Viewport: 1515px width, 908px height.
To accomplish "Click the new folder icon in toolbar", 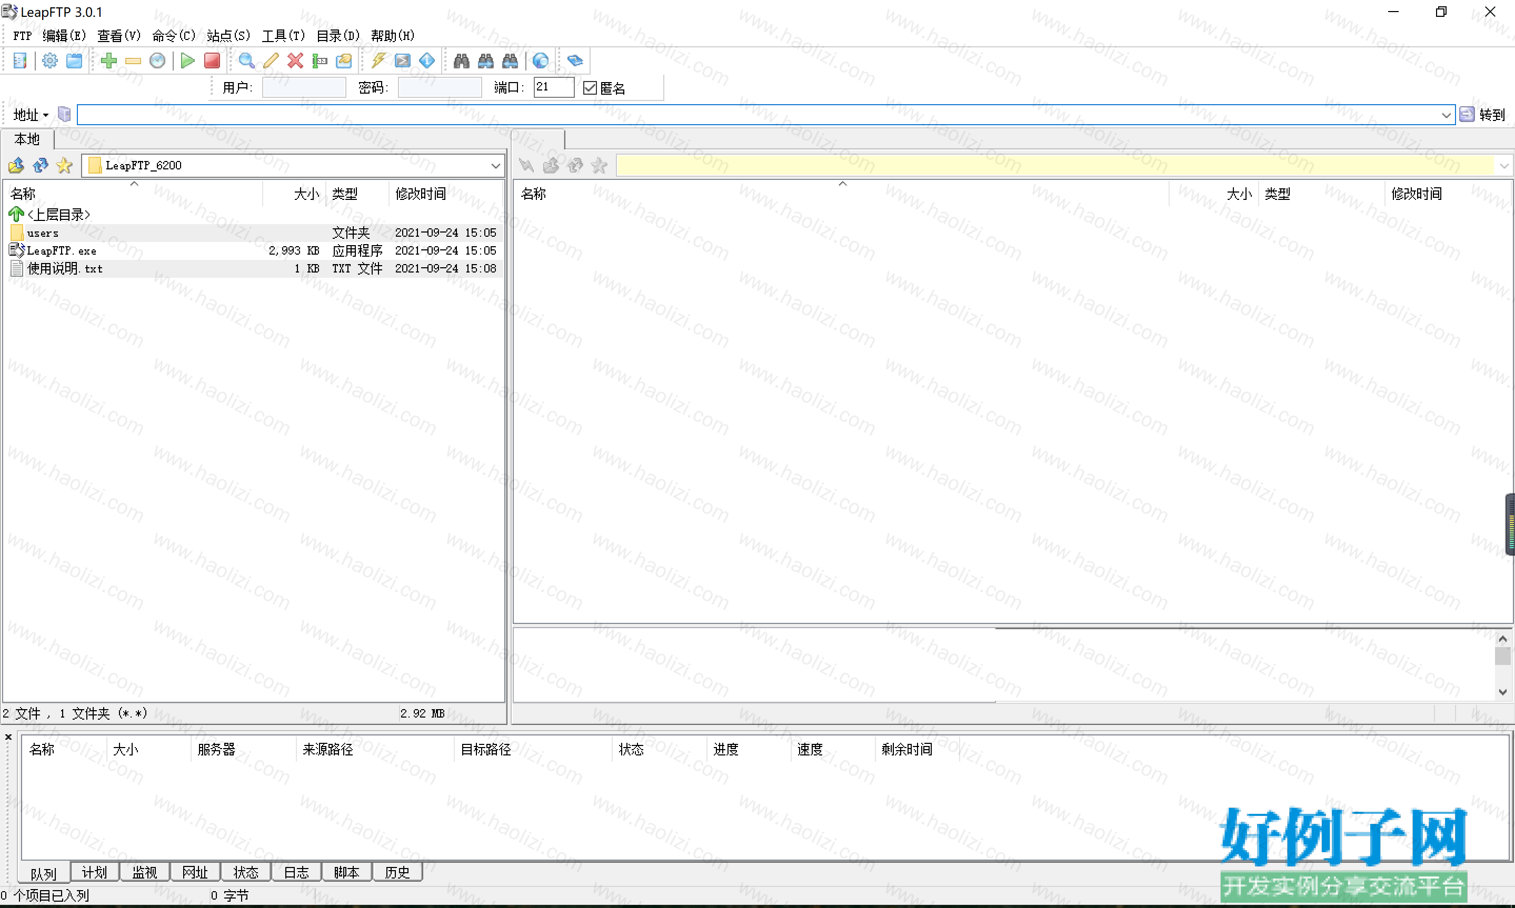I will pos(344,60).
